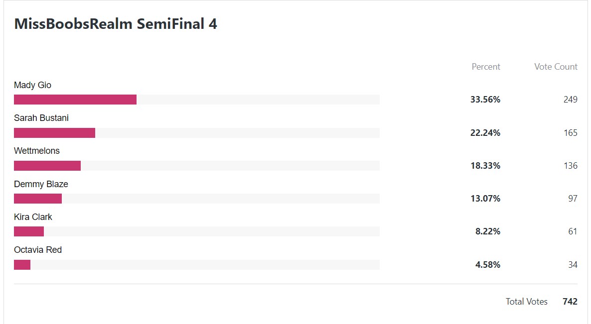Screen dimensions: 591x324
Task: Click the 249 vote count value
Action: pos(570,100)
